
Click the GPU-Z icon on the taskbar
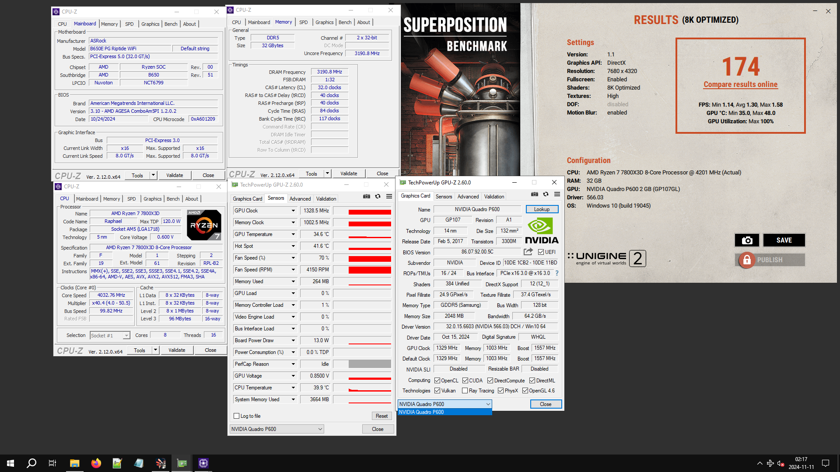pos(182,463)
